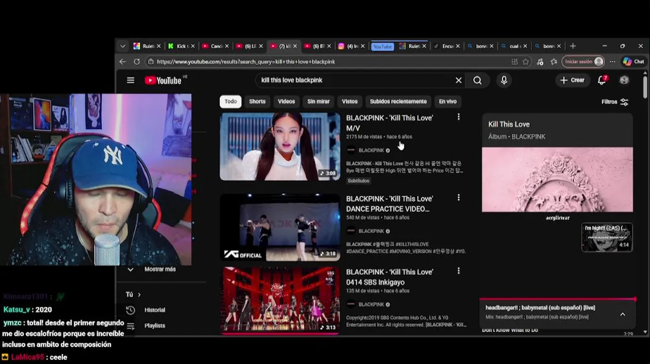This screenshot has height=364, width=650.
Task: Open options for Dance Practice video
Action: click(x=459, y=198)
